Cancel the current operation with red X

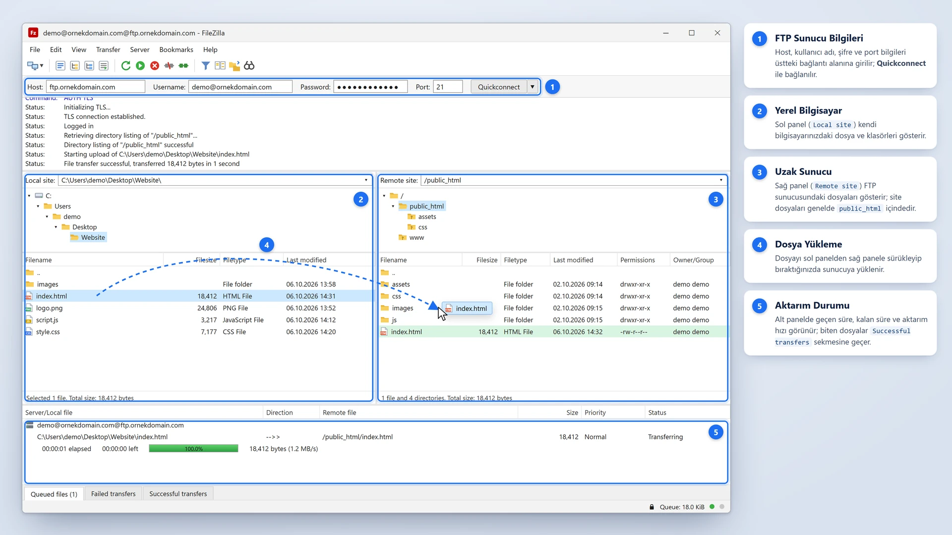click(x=155, y=65)
